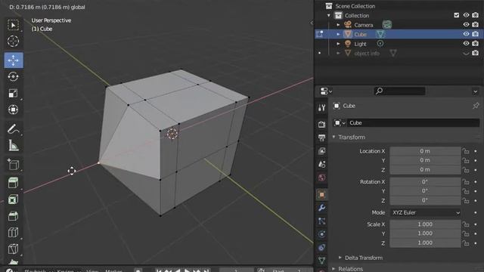This screenshot has width=484, height=272.
Task: Hide Light in viewport with eye icon
Action: pyautogui.click(x=466, y=44)
